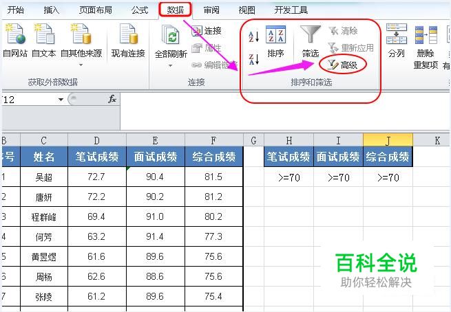Viewport: 451px width, 312px height.
Task: Open the 连接 connections button
Action: (x=207, y=30)
